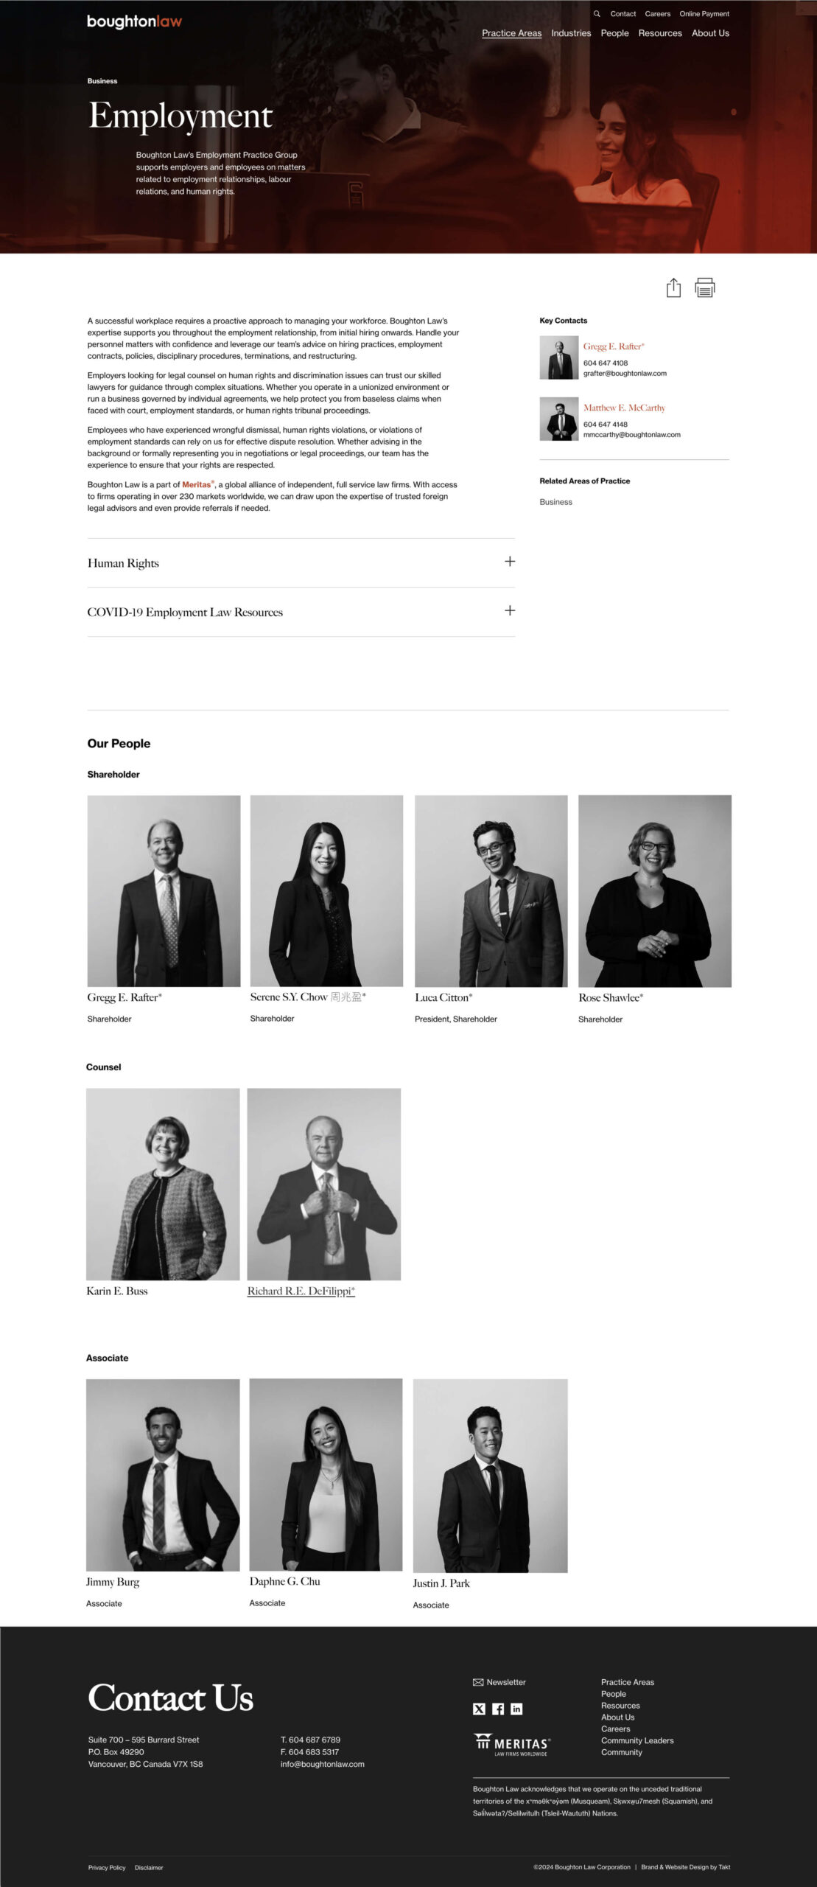Open Serene S.Y. Chow portrait thumbnail

click(326, 890)
